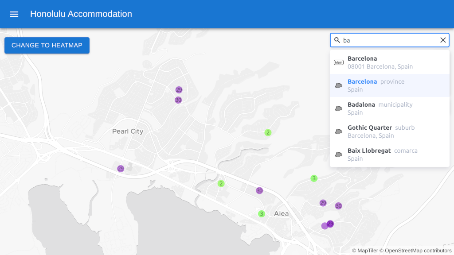This screenshot has height=255, width=454.
Task: Click the Honolulu Accommodation title
Action: (81, 14)
